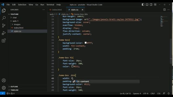Open the Extensions view

click(4, 40)
